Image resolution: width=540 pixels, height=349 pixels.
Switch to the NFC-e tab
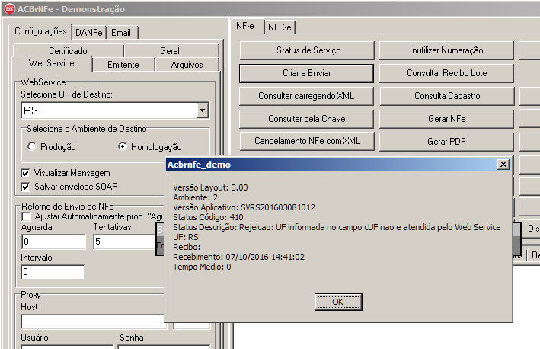coord(280,27)
